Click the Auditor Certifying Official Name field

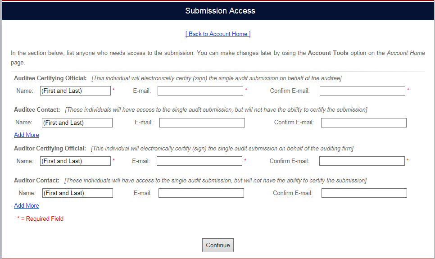(75, 161)
